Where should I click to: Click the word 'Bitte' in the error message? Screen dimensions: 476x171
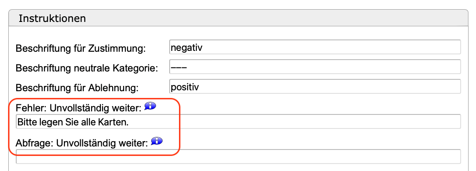[27, 122]
